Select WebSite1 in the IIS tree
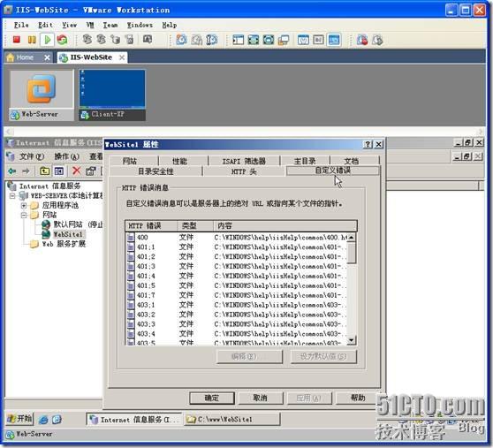493x448 pixels. pos(68,234)
